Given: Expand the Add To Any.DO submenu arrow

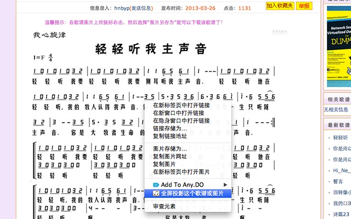Looking at the screenshot, I should click(x=225, y=185).
